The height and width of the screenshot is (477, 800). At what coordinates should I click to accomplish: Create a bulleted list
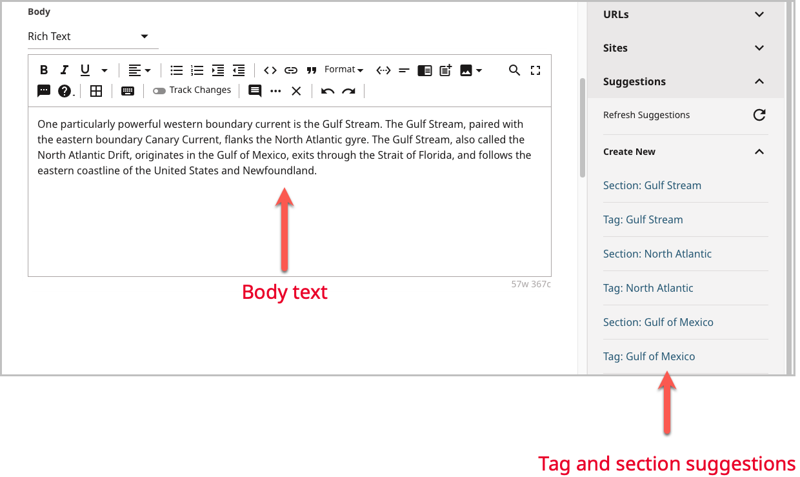[x=176, y=70]
